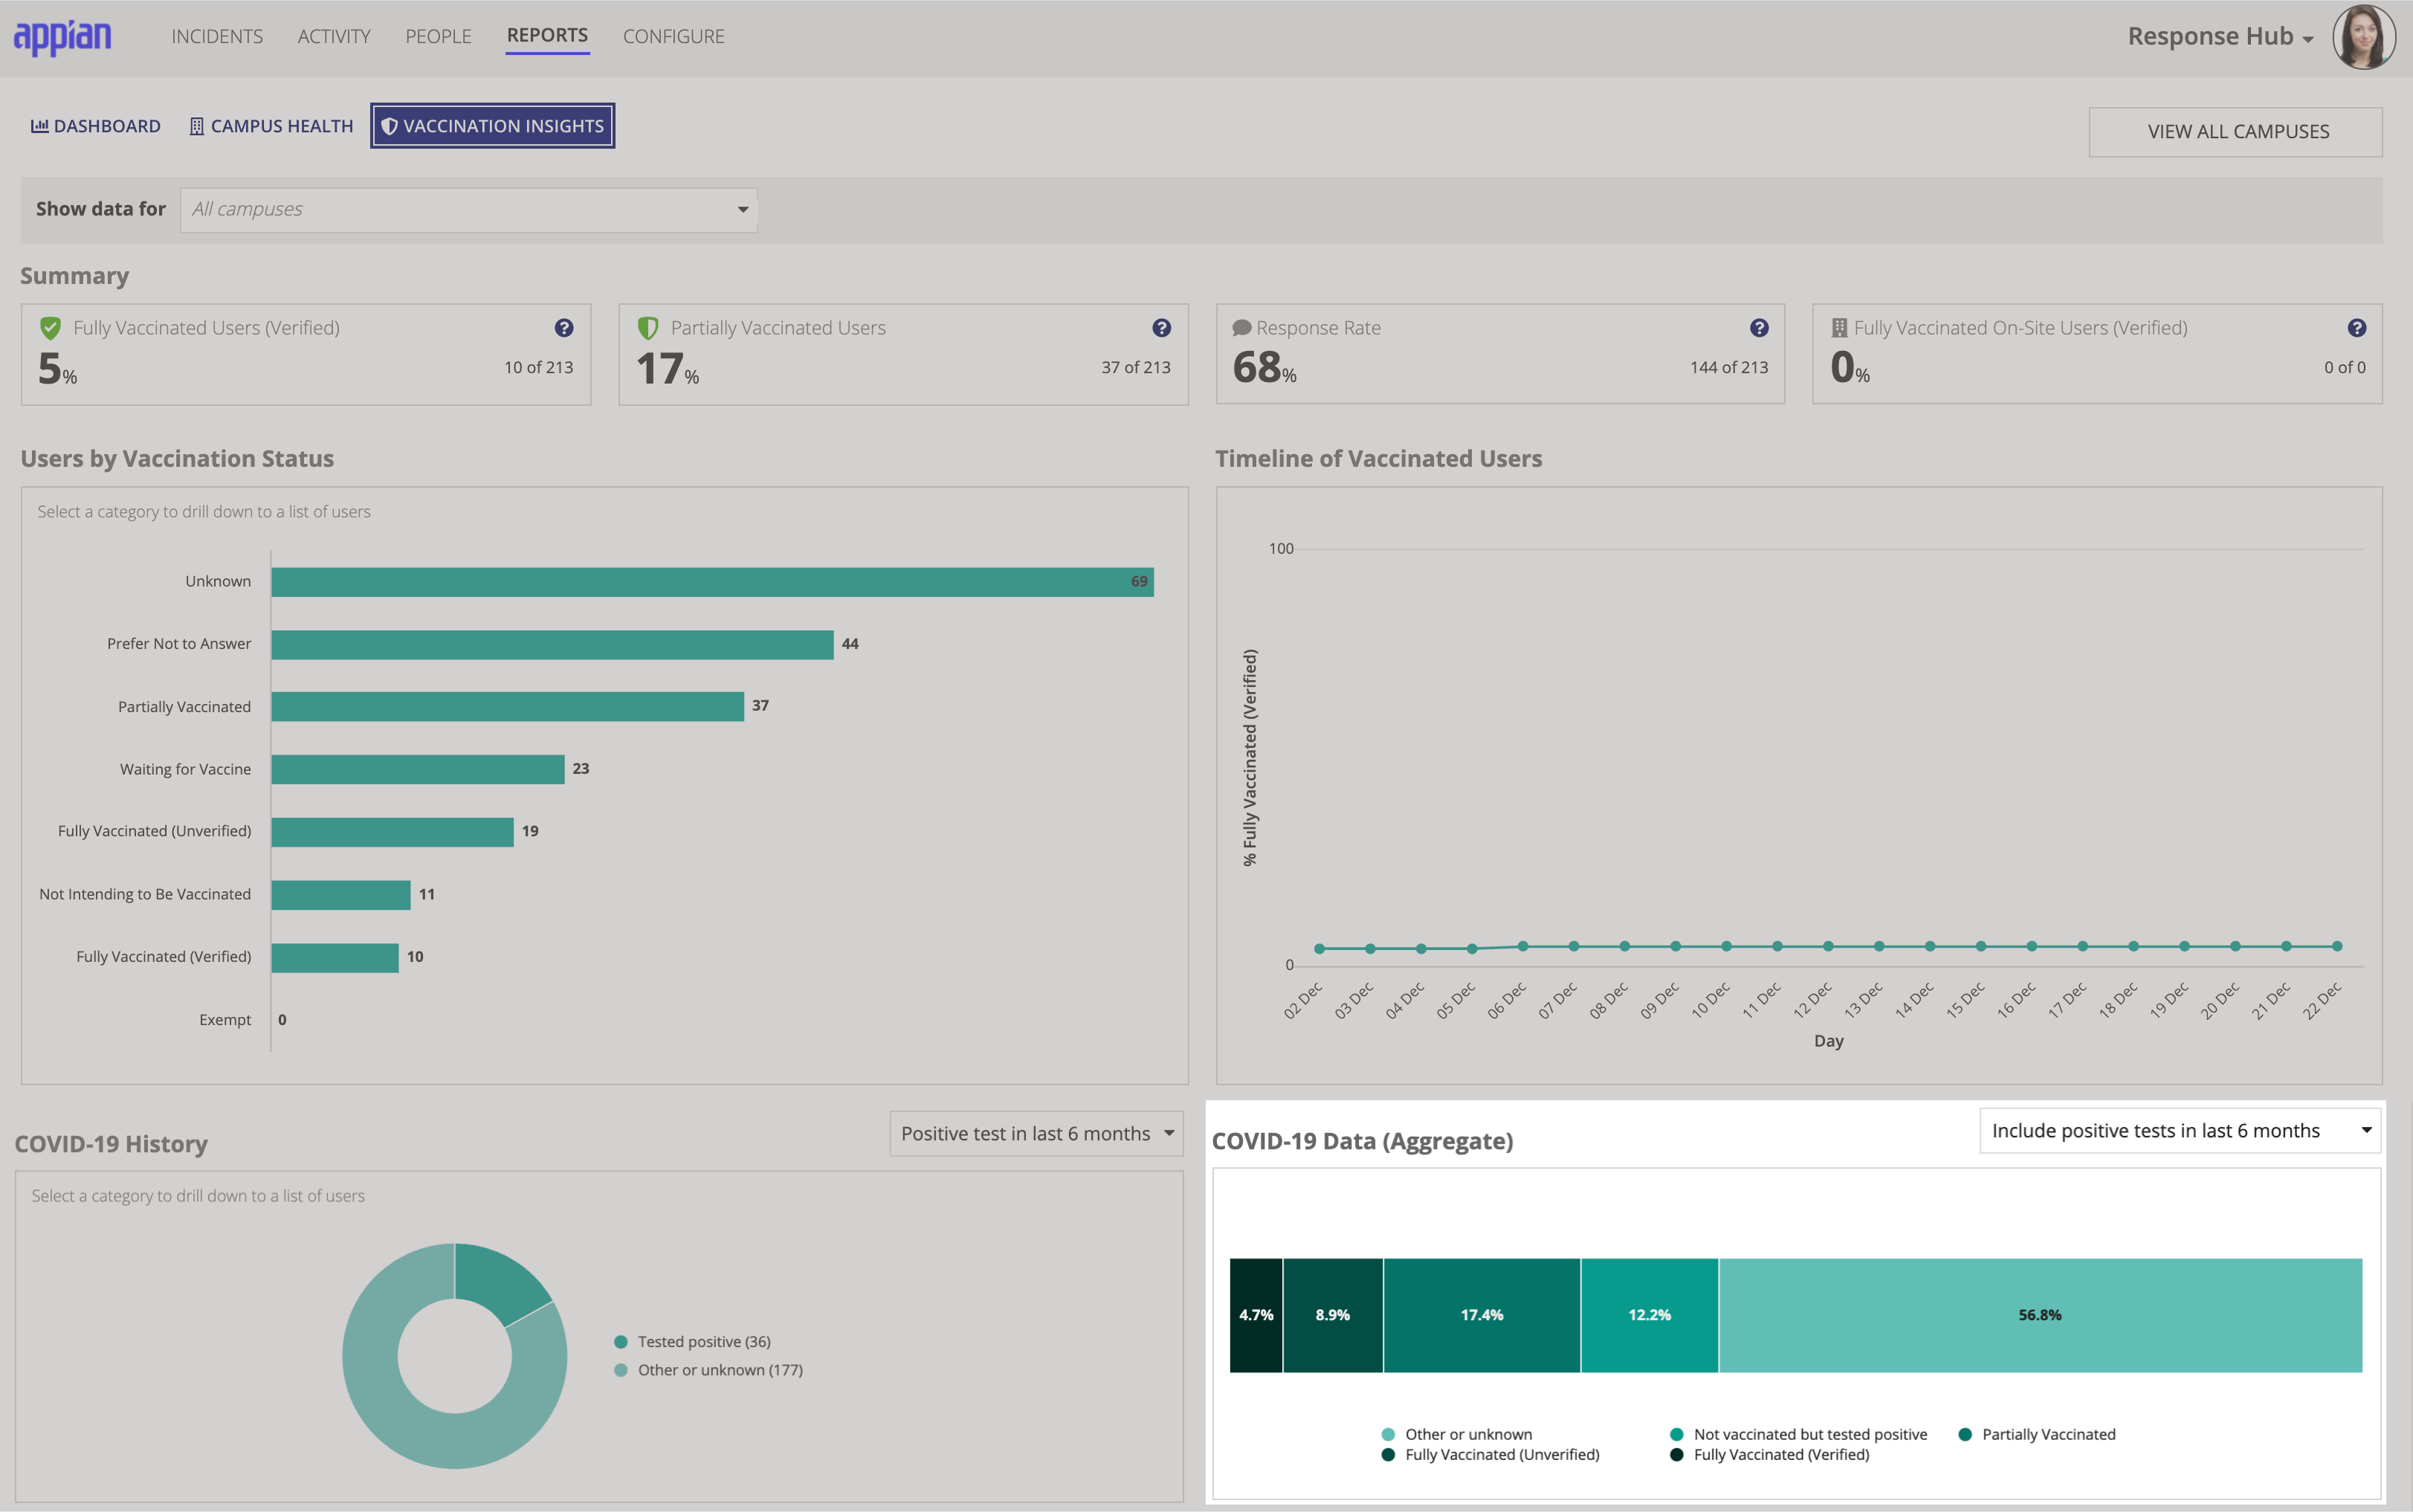
Task: Click building icon on On-Site Users card
Action: [1839, 328]
